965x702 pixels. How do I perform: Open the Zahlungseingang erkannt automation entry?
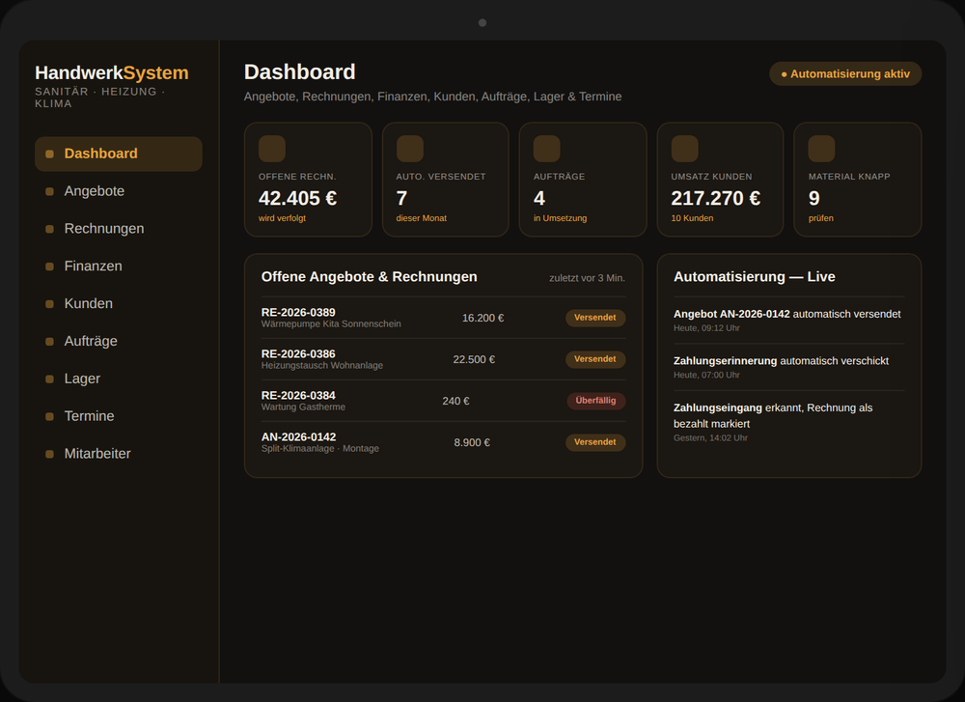pyautogui.click(x=789, y=422)
